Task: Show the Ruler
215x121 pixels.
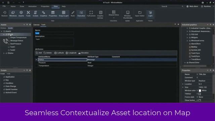Action: tap(73, 14)
